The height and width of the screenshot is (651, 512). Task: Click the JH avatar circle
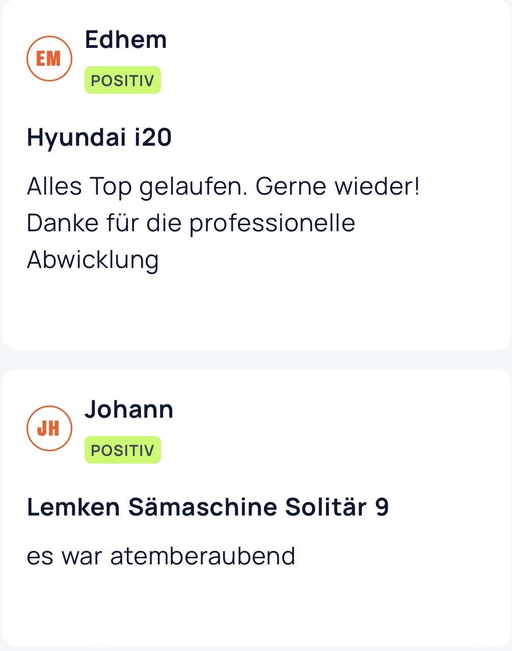point(49,428)
